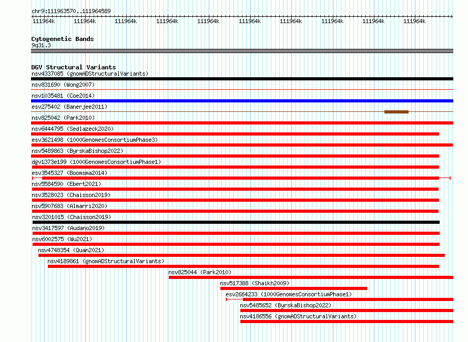Select the nsv3528023 (Chaisson2019) label
This screenshot has height=342, width=468.
pyautogui.click(x=71, y=195)
